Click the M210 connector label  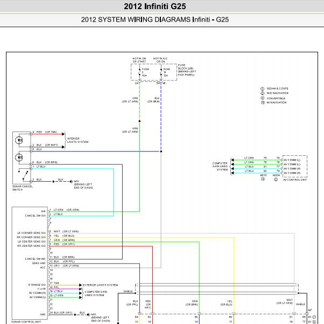point(263,175)
